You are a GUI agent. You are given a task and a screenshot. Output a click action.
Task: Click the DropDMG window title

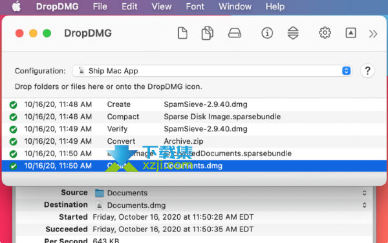pos(88,33)
